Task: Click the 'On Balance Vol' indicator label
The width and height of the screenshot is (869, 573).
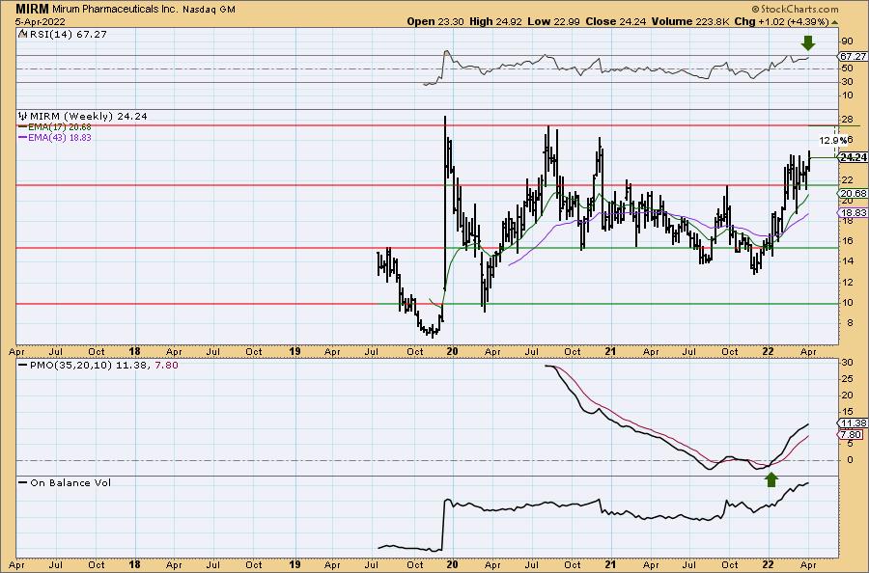Action: tap(70, 482)
